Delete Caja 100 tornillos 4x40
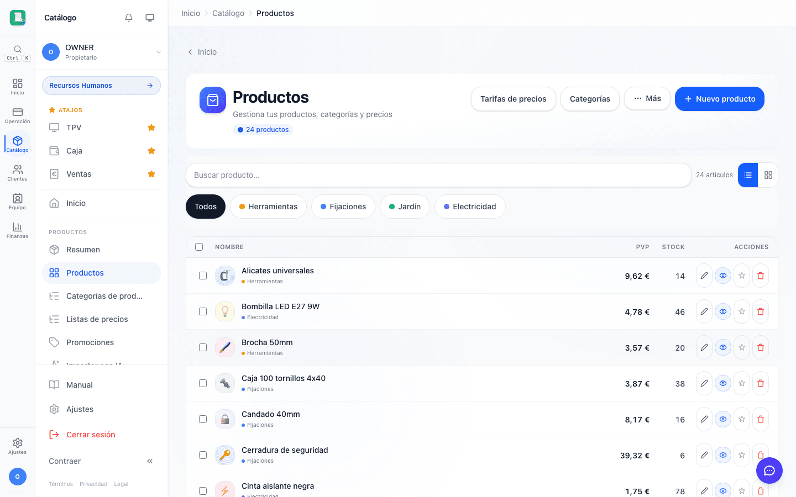Screen dimensions: 796x497 click(761, 383)
